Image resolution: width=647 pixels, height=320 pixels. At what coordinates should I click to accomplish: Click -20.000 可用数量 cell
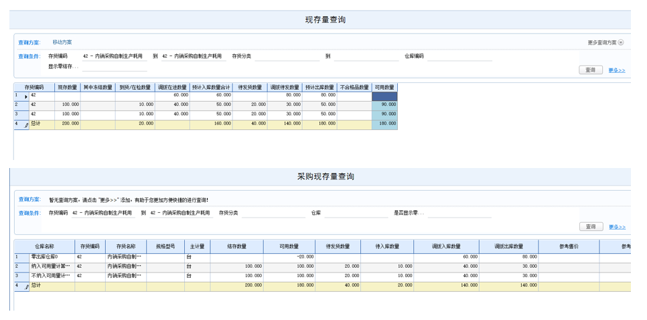[289, 257]
